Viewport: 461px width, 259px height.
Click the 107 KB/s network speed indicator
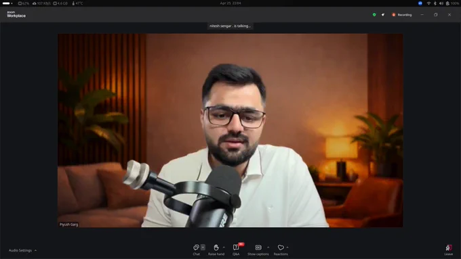[41, 3]
